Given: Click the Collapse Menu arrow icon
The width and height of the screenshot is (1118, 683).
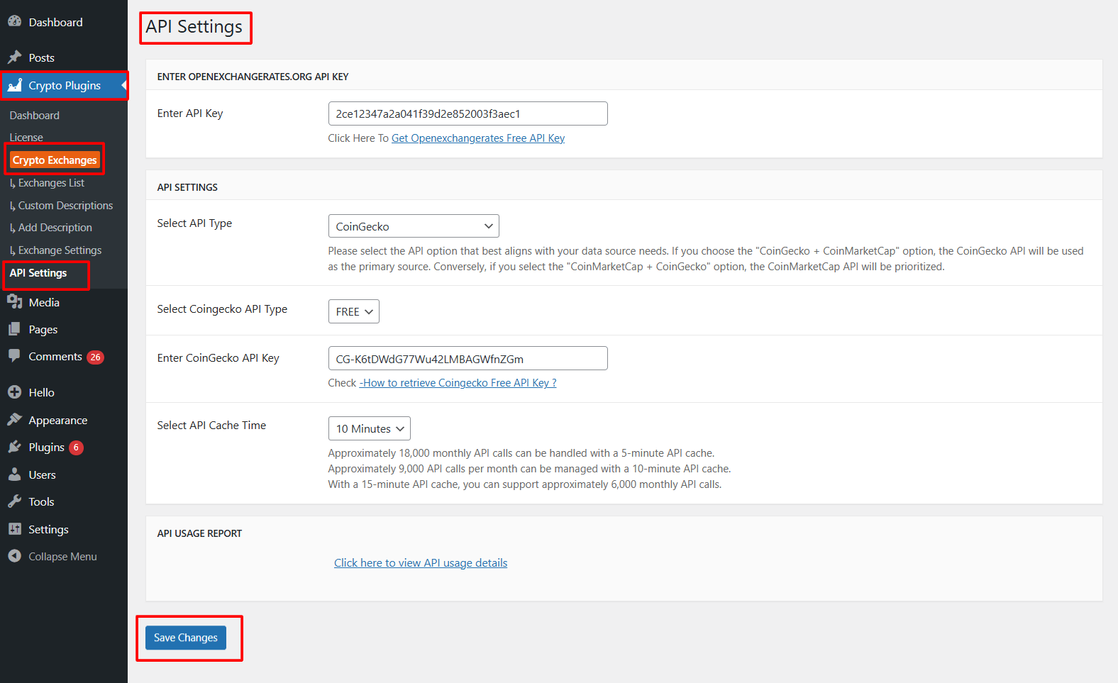Looking at the screenshot, I should (x=14, y=556).
